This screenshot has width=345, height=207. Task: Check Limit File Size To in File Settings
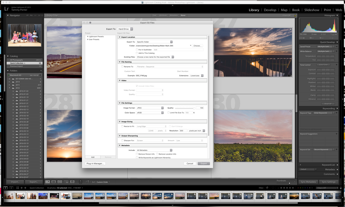[168, 112]
